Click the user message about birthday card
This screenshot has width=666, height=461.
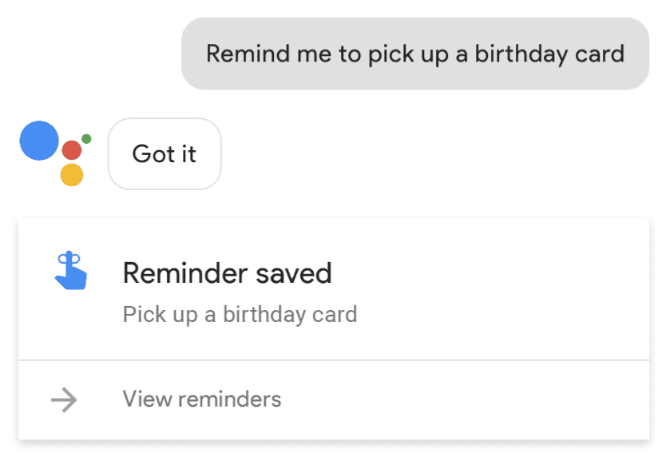coord(415,54)
